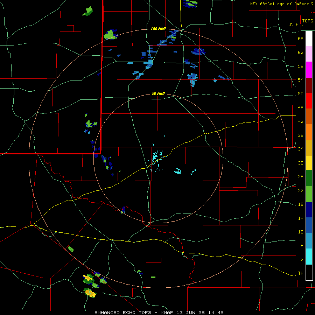Click the "42" legend value

coord(301,121)
